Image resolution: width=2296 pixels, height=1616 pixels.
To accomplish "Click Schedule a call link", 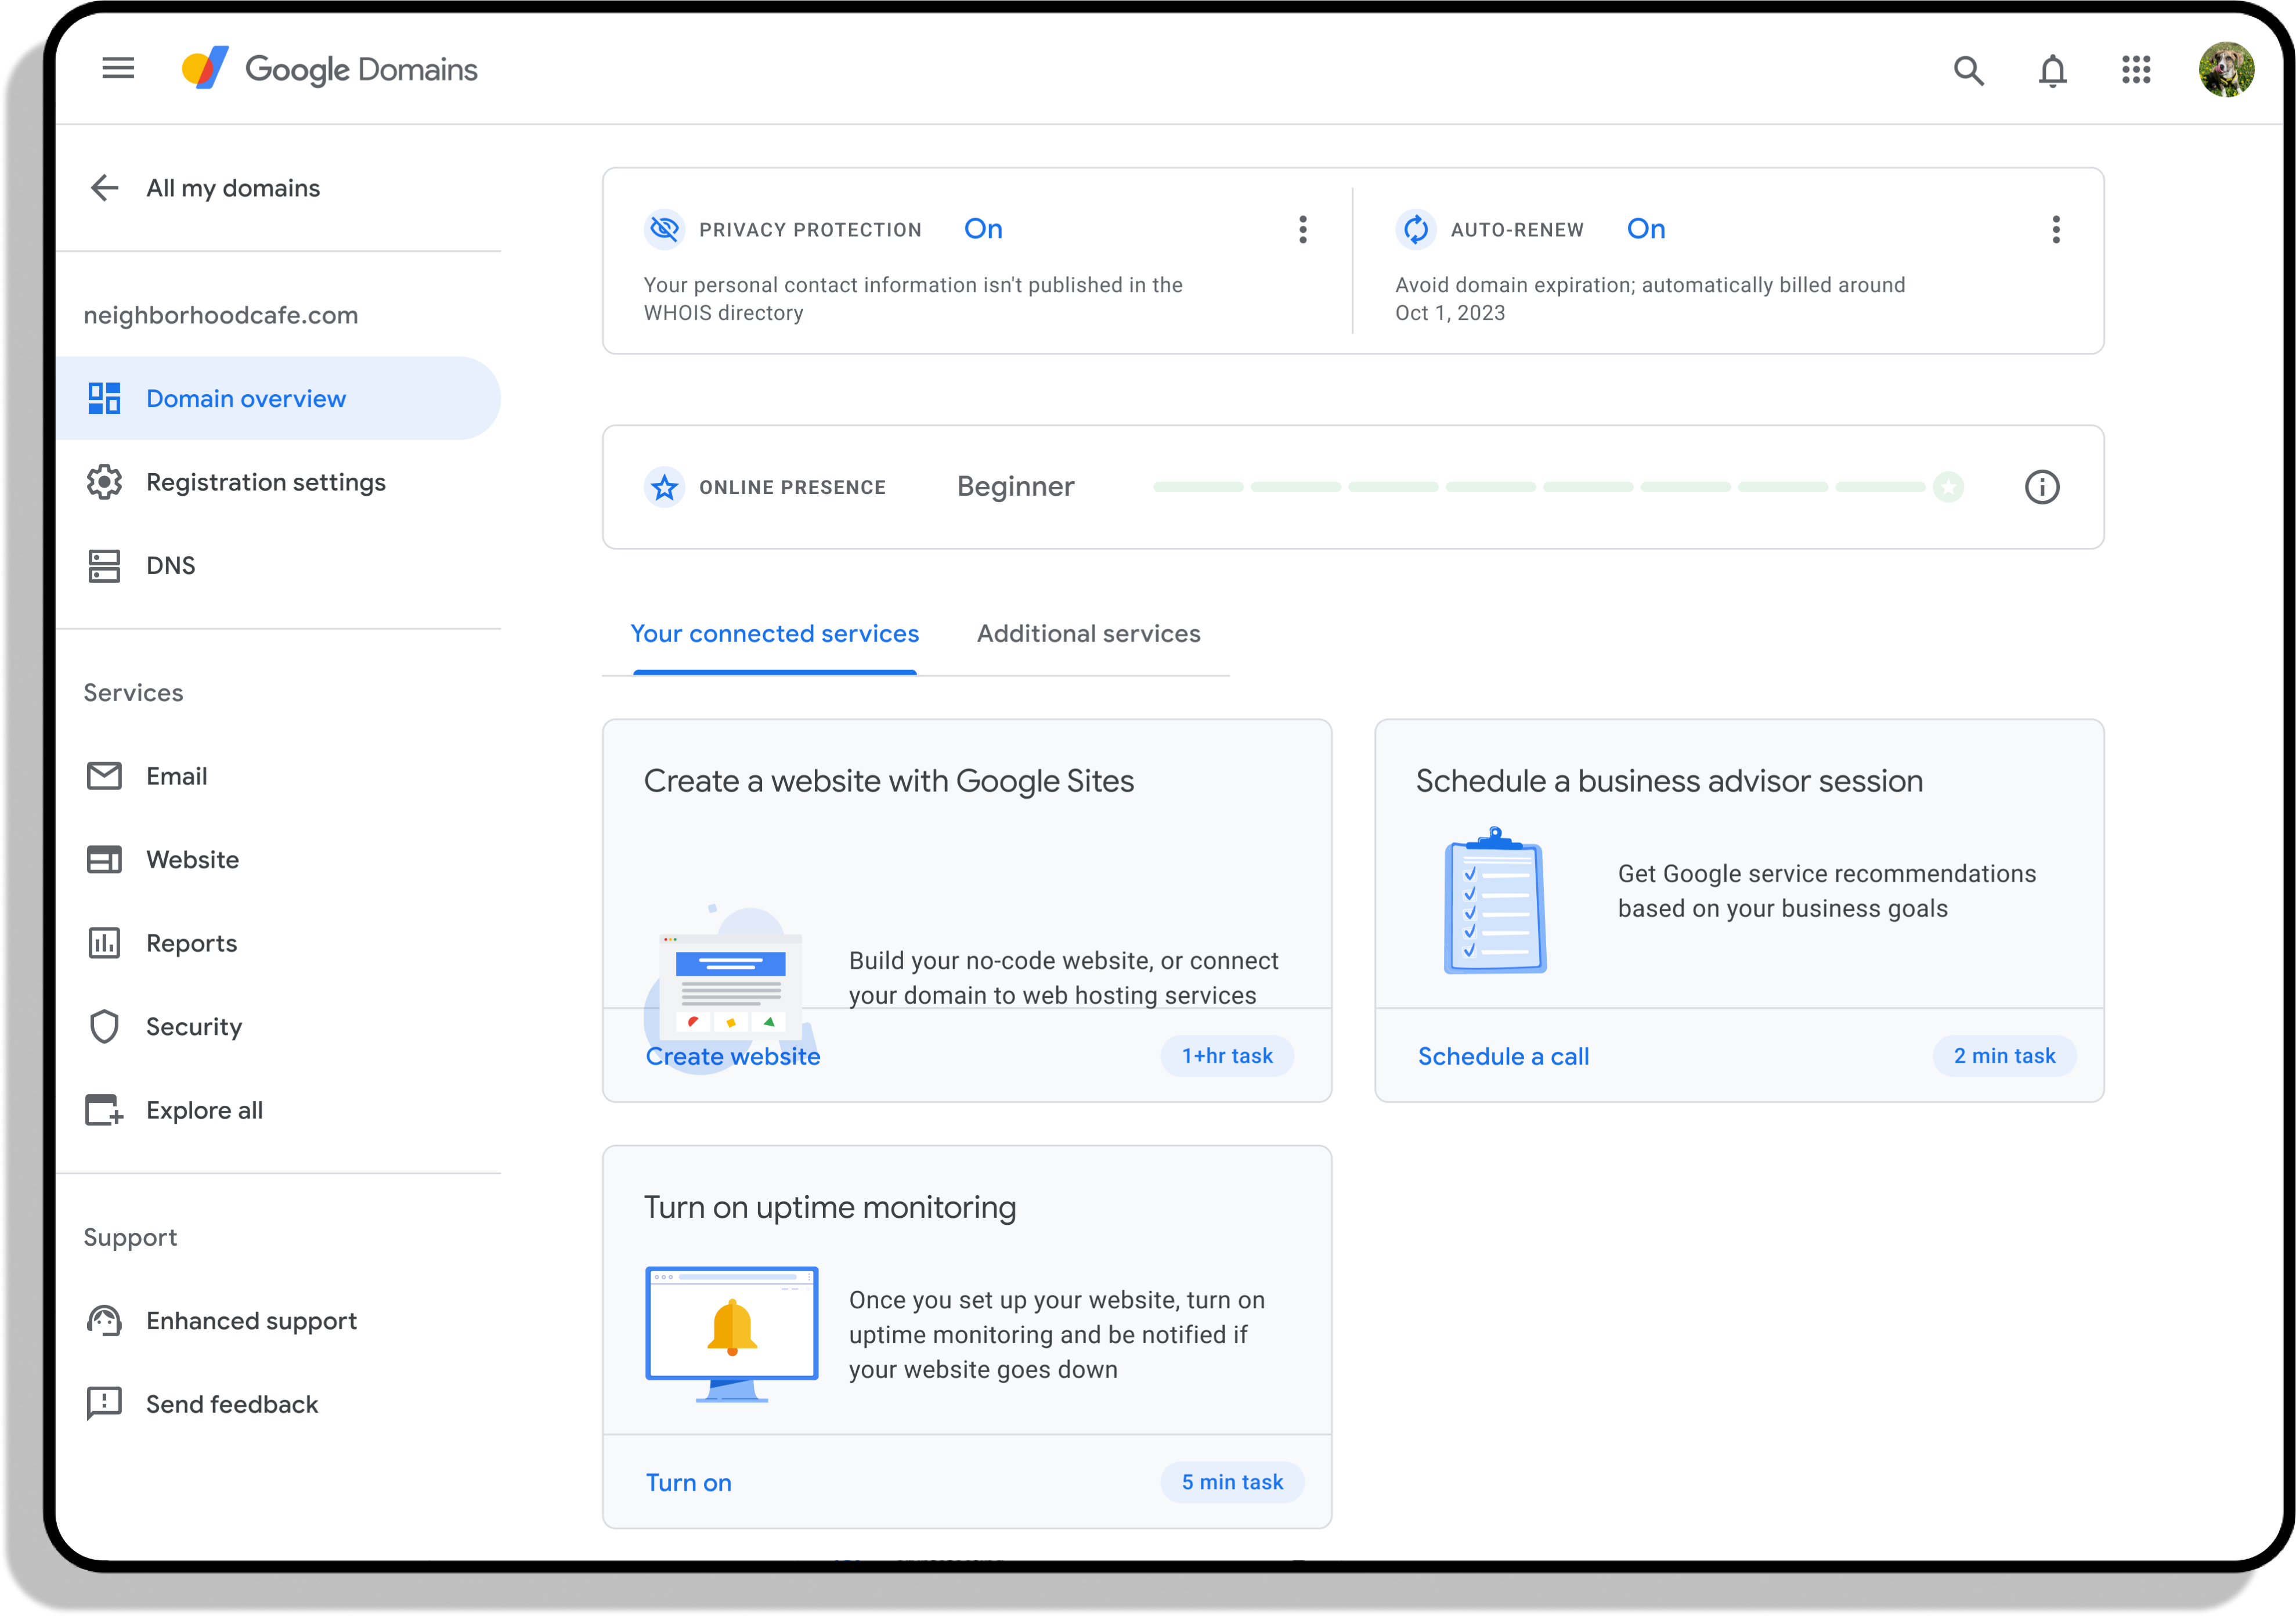I will pos(1503,1056).
